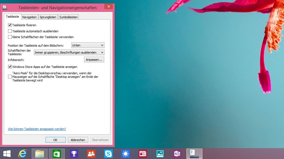Open the OneNote app in taskbar
Screen dimensions: 284x159
177,154
